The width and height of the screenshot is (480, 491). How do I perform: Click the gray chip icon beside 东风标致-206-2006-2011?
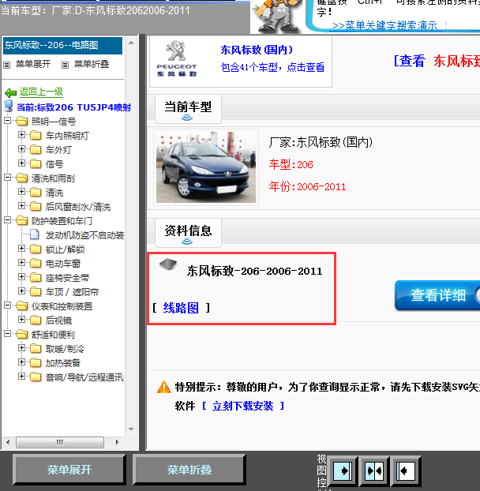168,264
